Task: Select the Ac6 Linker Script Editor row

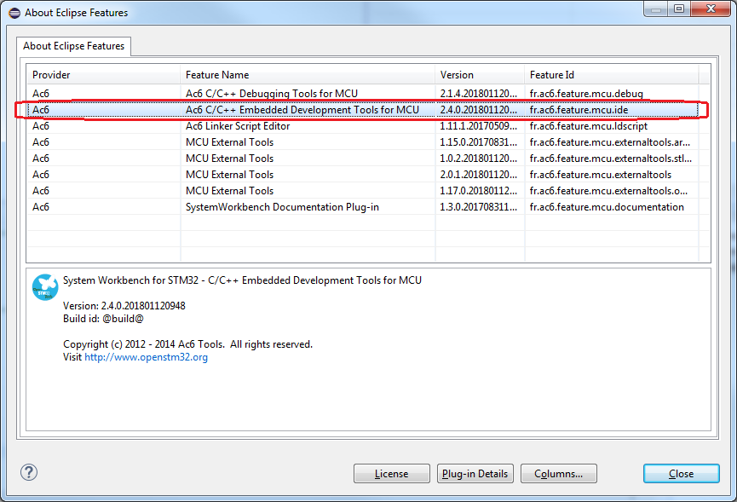Action: click(x=238, y=126)
